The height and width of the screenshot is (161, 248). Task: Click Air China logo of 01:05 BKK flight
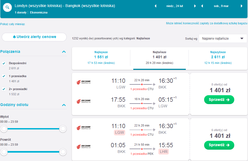coord(83,147)
